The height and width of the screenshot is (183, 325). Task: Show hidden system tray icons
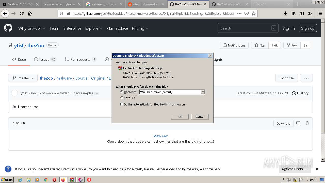click(283, 180)
